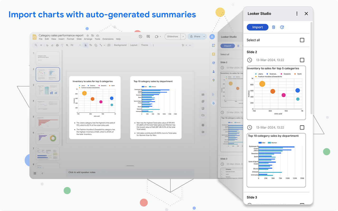
Task: Click the Print icon
Action: click(x=57, y=45)
